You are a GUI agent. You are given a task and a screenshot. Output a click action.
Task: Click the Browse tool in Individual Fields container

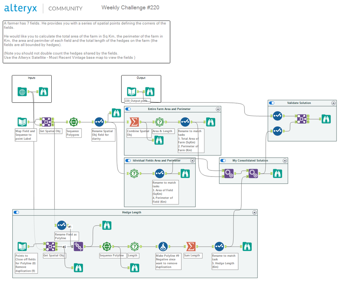point(185,173)
